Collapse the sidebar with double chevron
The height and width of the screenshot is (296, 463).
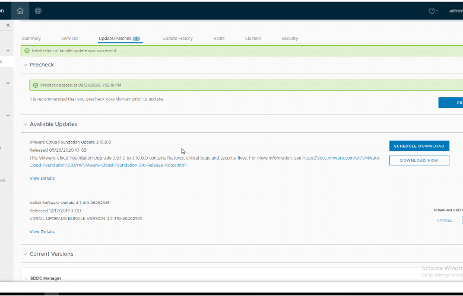click(x=8, y=26)
